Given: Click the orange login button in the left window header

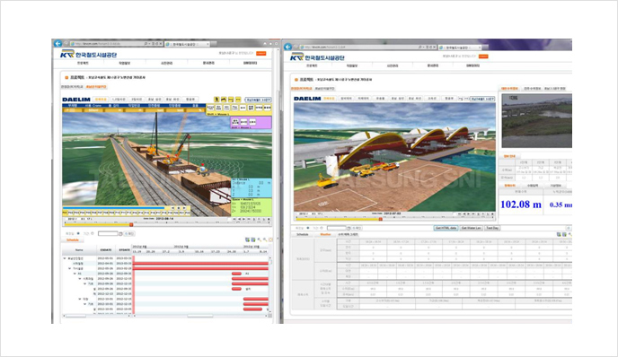Looking at the screenshot, I should (260, 53).
